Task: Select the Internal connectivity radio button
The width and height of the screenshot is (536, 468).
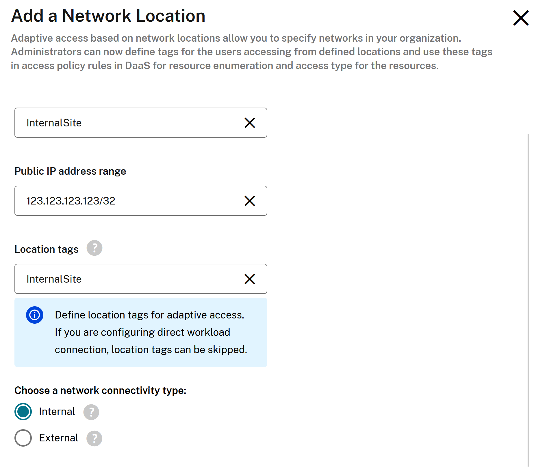Action: pos(23,411)
